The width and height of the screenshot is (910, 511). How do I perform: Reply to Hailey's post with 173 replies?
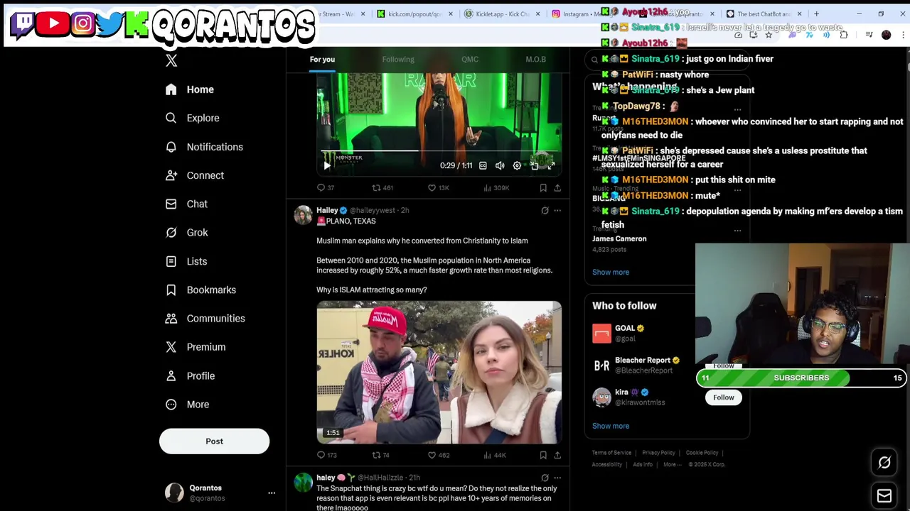tap(327, 455)
